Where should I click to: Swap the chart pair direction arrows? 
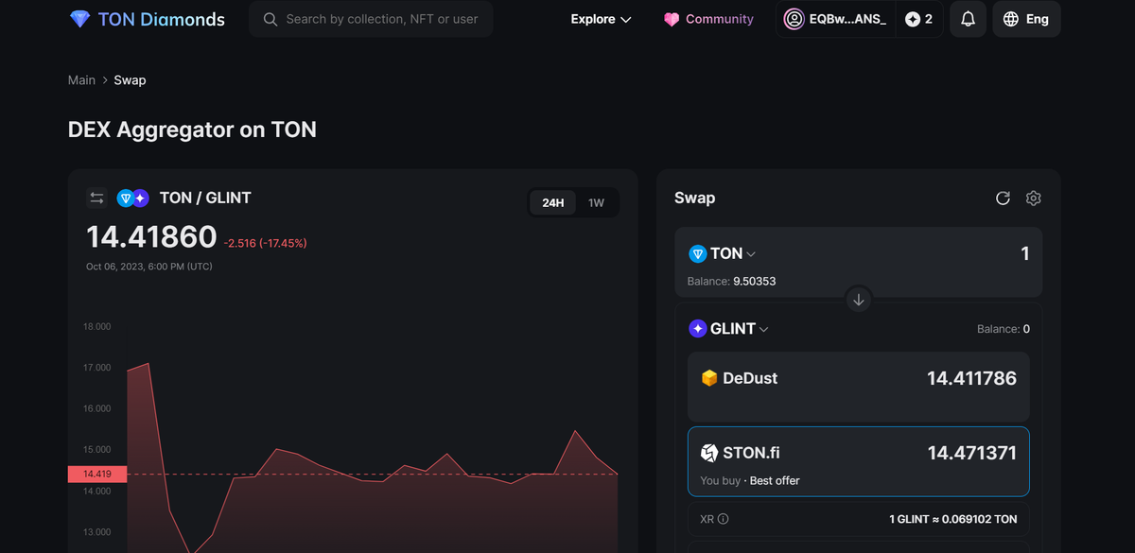[96, 198]
